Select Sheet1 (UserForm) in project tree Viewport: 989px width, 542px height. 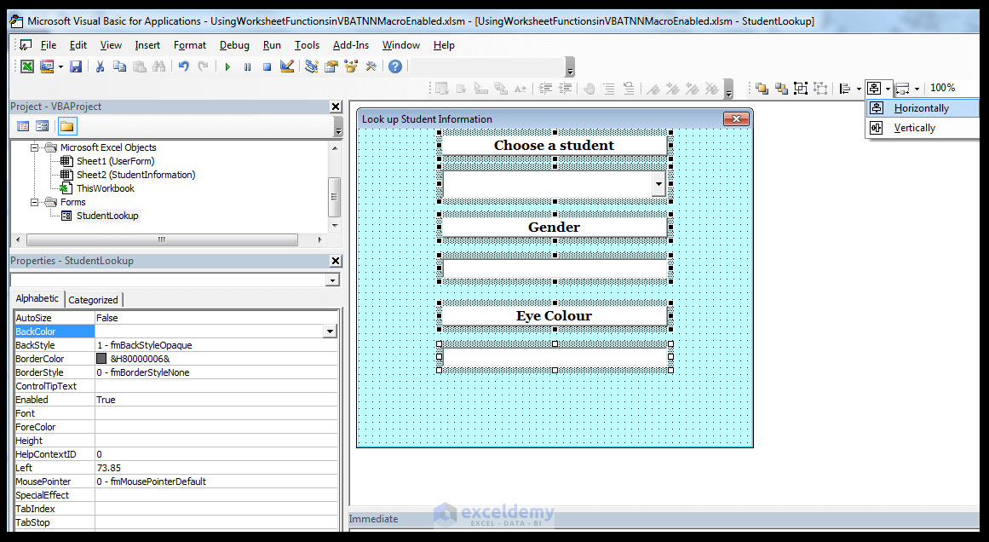click(x=115, y=161)
